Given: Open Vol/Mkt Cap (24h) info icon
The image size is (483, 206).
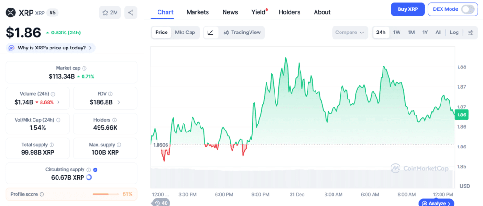Looking at the screenshot, I should click(58, 120).
